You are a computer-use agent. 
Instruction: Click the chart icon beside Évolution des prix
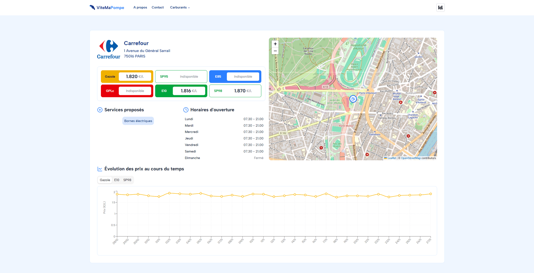pyautogui.click(x=100, y=169)
